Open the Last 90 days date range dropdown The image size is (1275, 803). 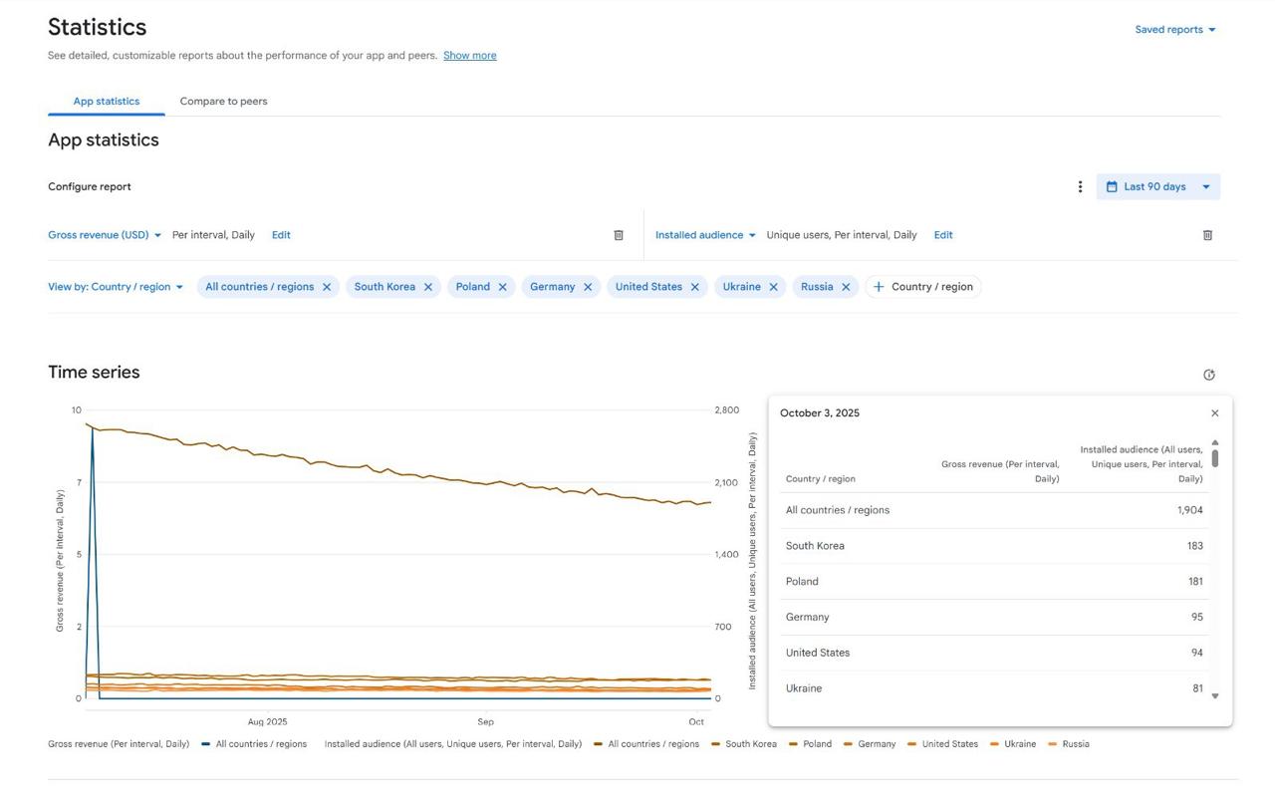(x=1157, y=187)
